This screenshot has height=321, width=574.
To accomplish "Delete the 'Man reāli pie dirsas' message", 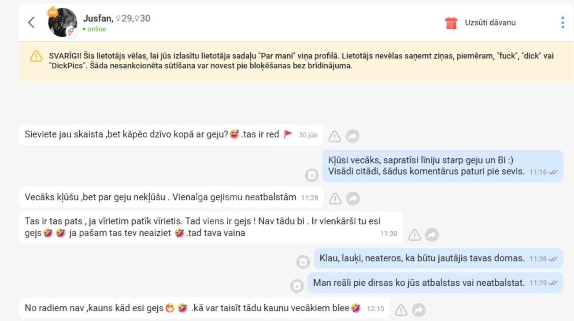I will pyautogui.click(x=297, y=286).
